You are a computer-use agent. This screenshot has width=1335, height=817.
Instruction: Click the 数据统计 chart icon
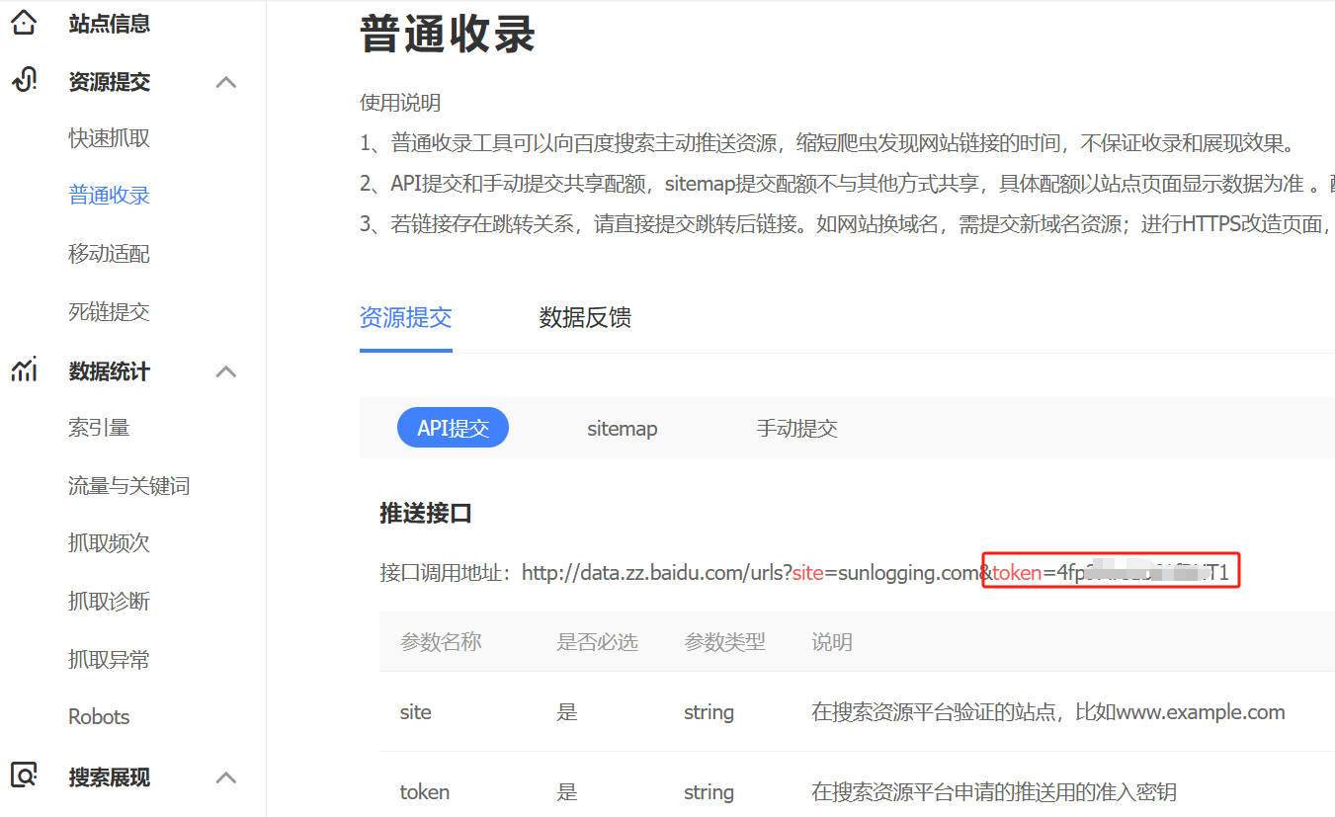[x=24, y=370]
